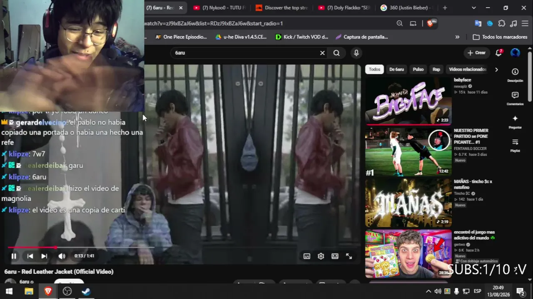Clear the YouTube search box text
The image size is (533, 299).
coord(322,53)
